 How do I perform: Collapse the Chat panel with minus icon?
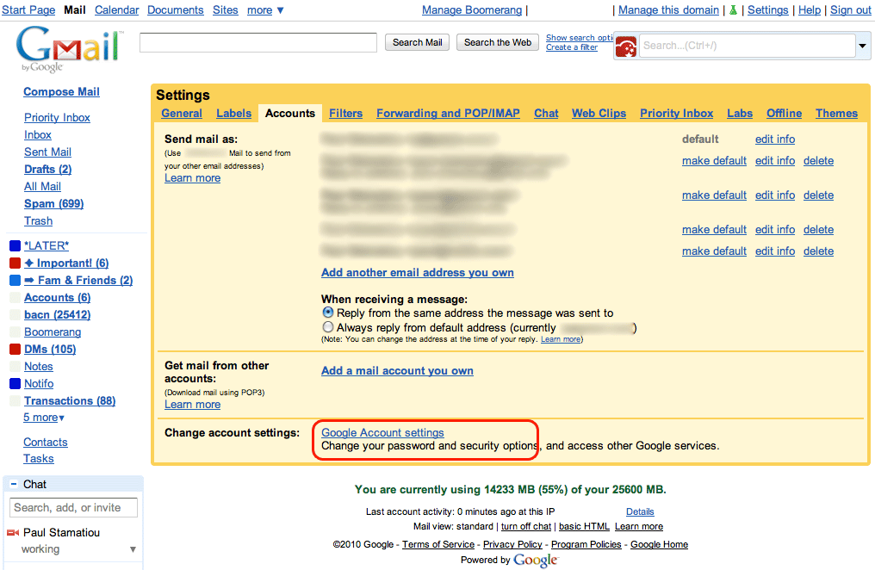coord(14,484)
